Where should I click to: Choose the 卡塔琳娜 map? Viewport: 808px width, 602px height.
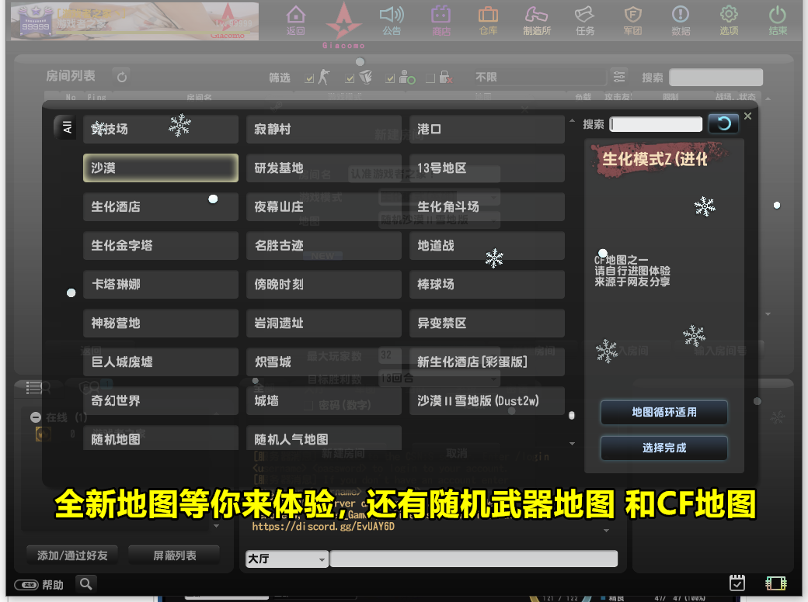click(x=161, y=285)
